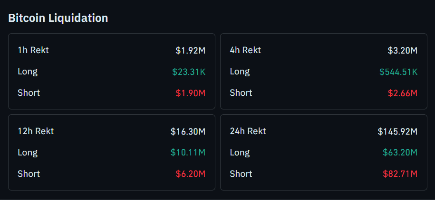
Task: Click the 24h Short $82.71M value
Action: point(400,174)
